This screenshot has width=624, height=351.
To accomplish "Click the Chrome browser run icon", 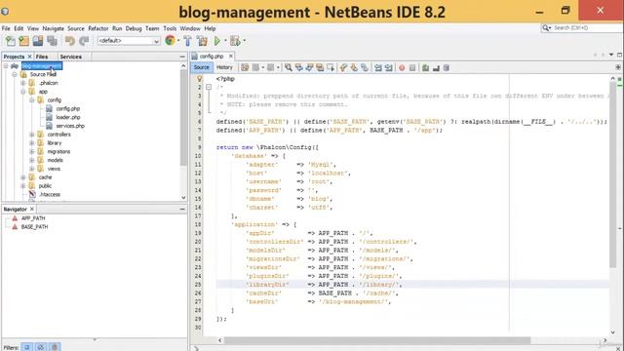I will (170, 40).
